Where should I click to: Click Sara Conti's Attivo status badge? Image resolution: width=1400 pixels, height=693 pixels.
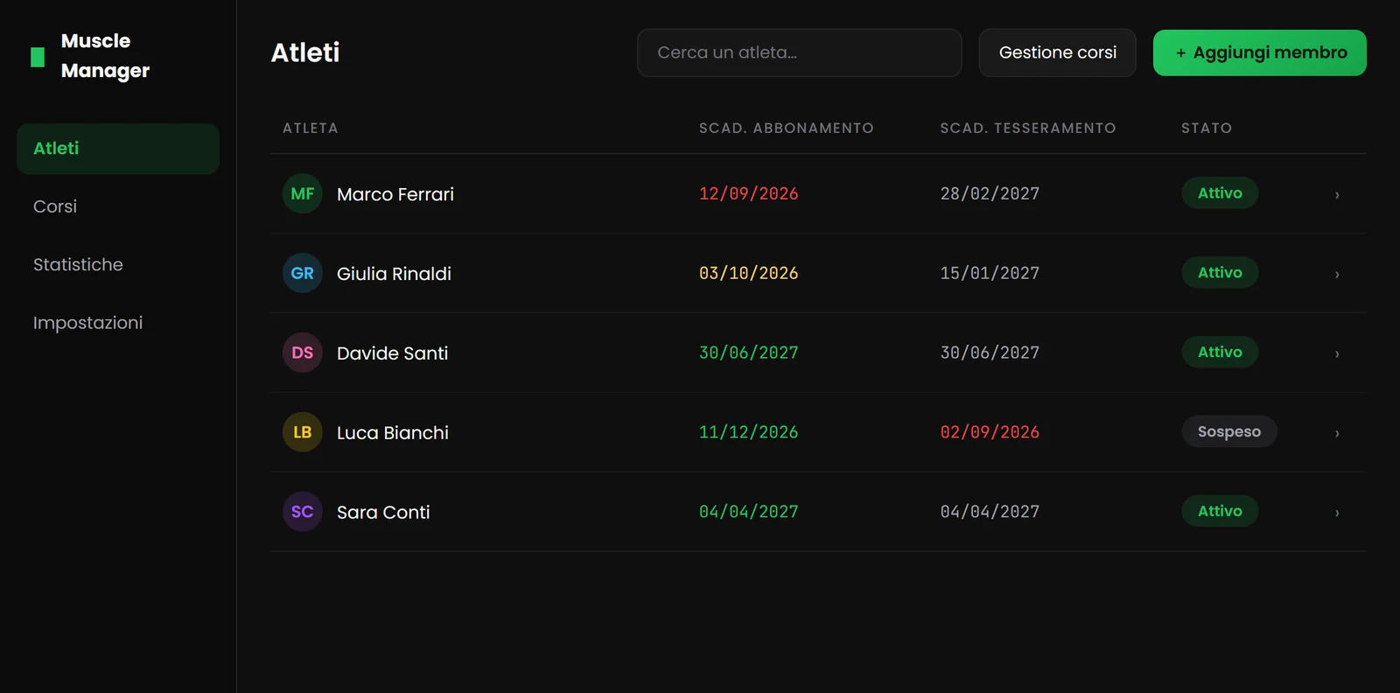click(1220, 511)
